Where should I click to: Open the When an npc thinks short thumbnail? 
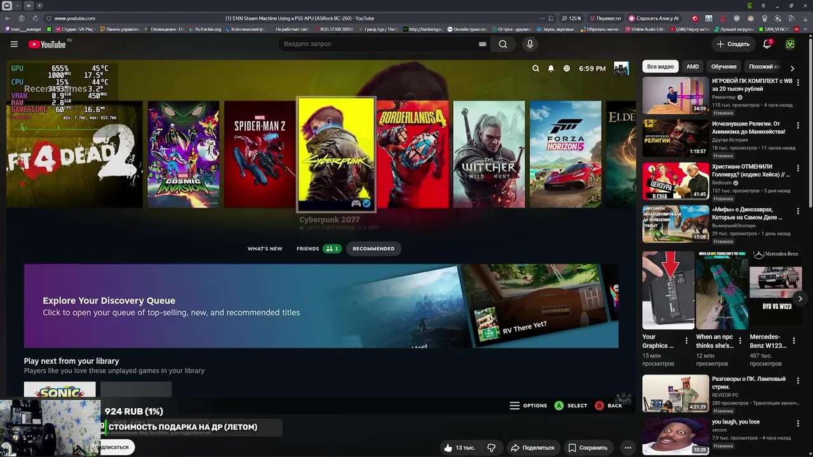pyautogui.click(x=722, y=289)
